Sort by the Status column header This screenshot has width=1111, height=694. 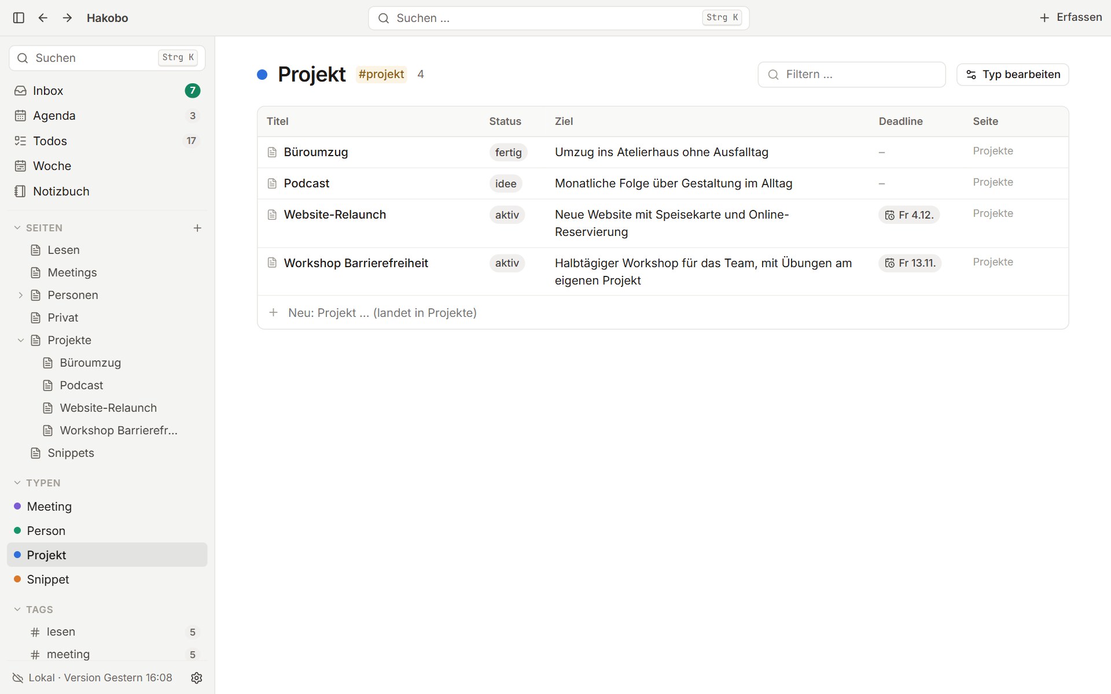(505, 121)
